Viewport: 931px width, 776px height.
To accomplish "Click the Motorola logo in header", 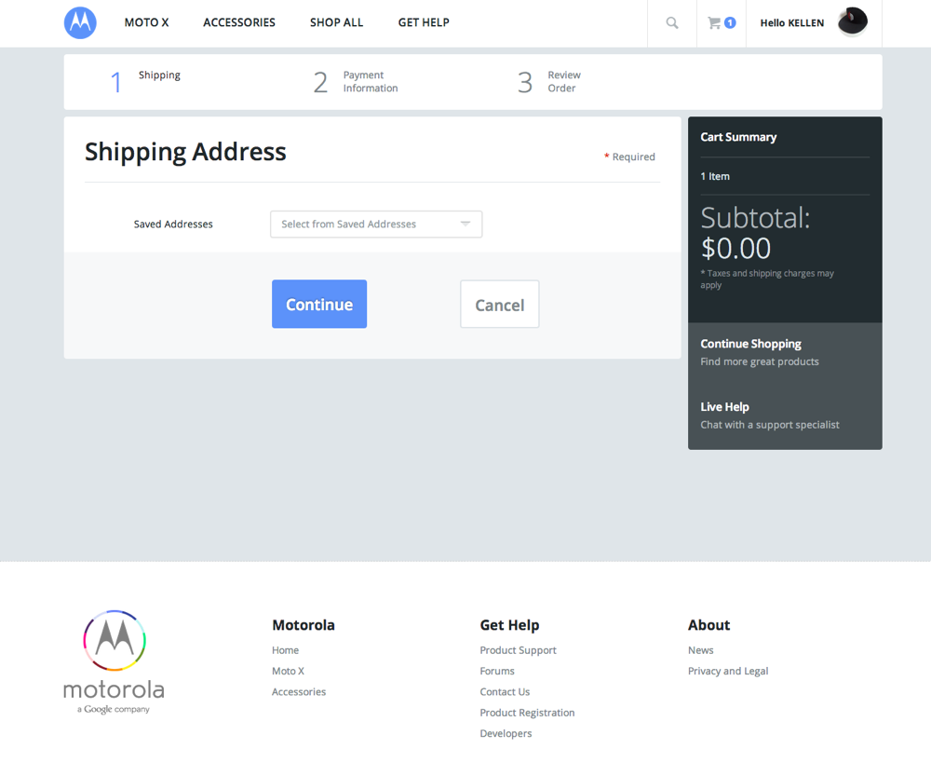I will pyautogui.click(x=80, y=22).
